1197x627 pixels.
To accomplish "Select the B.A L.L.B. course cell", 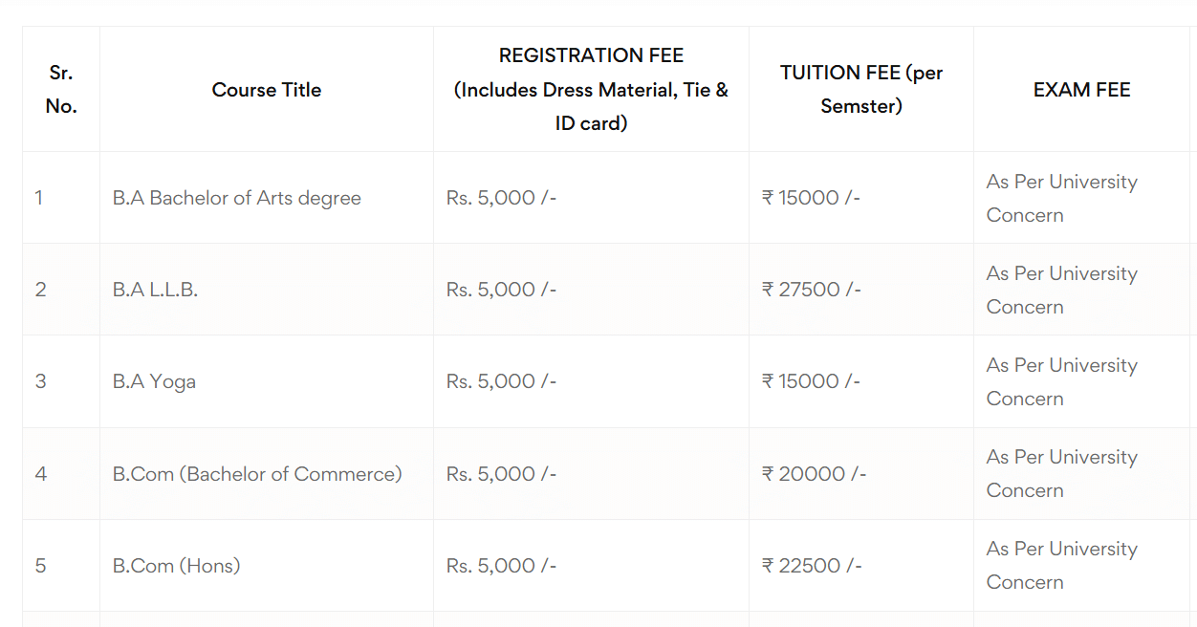I will 155,290.
